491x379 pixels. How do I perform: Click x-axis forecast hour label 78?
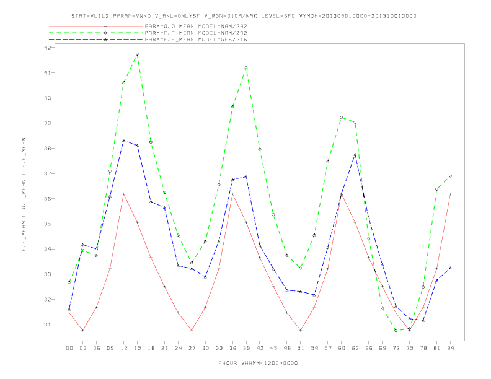tap(423, 348)
